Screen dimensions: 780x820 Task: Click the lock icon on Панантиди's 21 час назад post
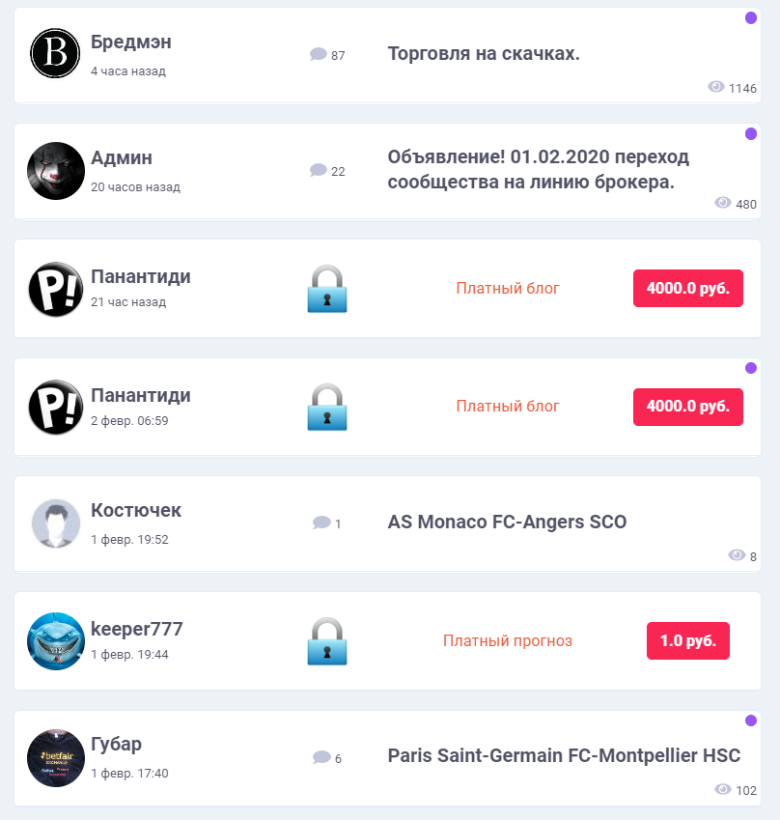pos(327,289)
